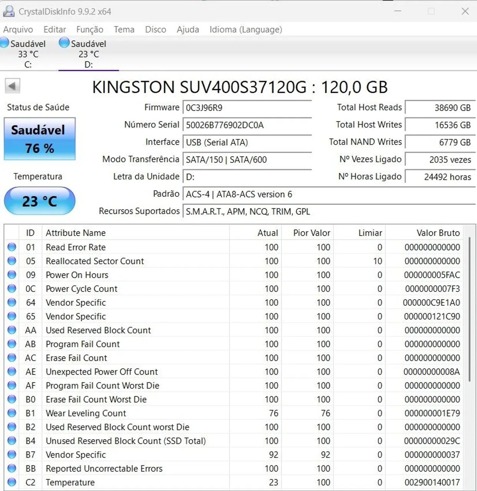Viewport: 477px width, 491px height.
Task: Click the blue status orb for drive C:
Action: pos(4,43)
